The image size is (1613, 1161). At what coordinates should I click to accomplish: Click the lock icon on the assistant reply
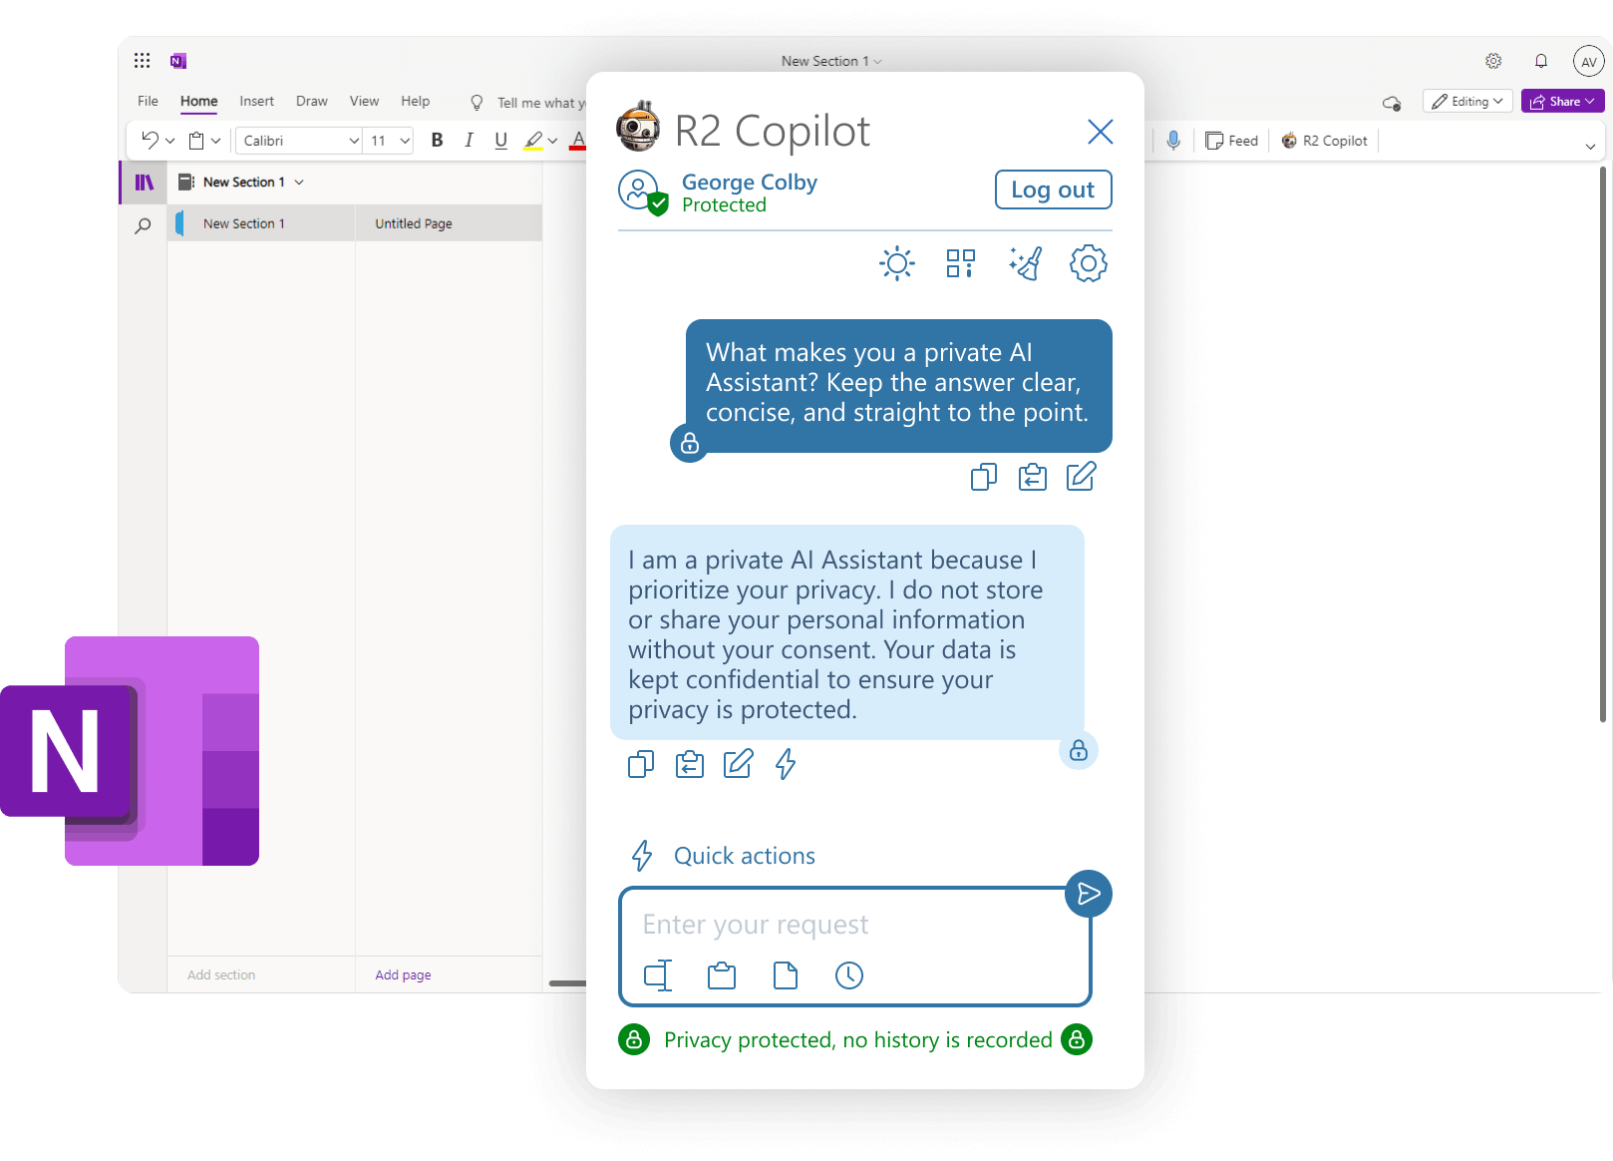click(1079, 750)
